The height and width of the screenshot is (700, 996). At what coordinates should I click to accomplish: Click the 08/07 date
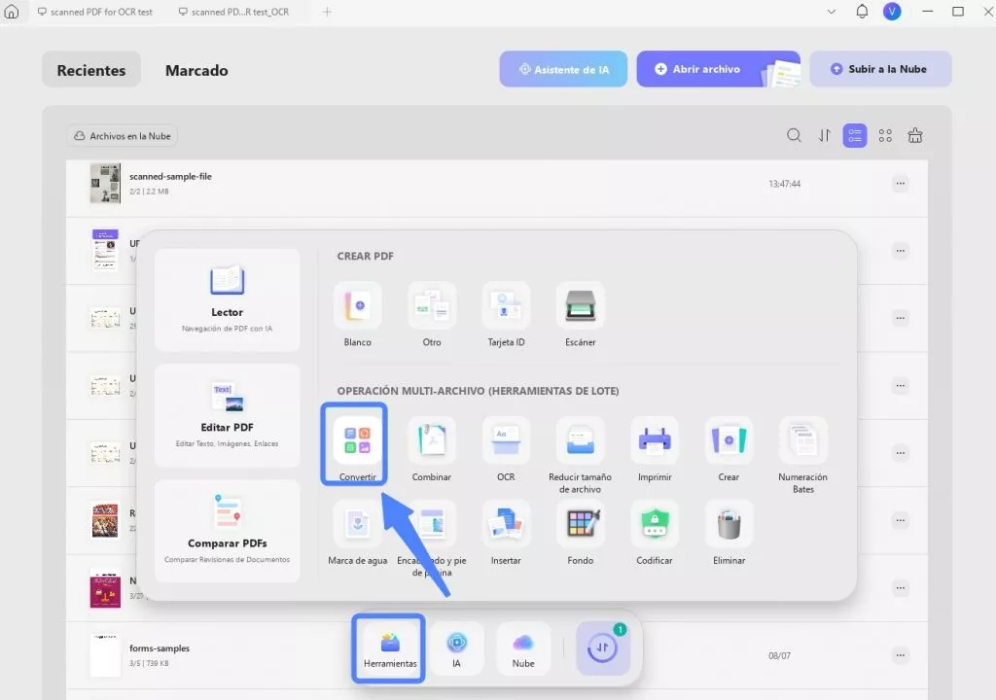click(x=779, y=655)
